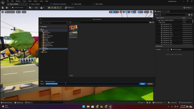Viewport: 194px width, 109px height.
Task: Select the MapSystem folder
Action: click(48, 44)
